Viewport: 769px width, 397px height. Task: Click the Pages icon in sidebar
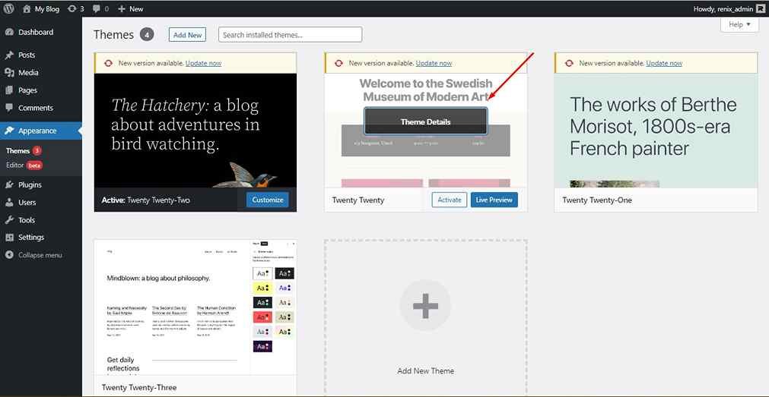click(9, 90)
